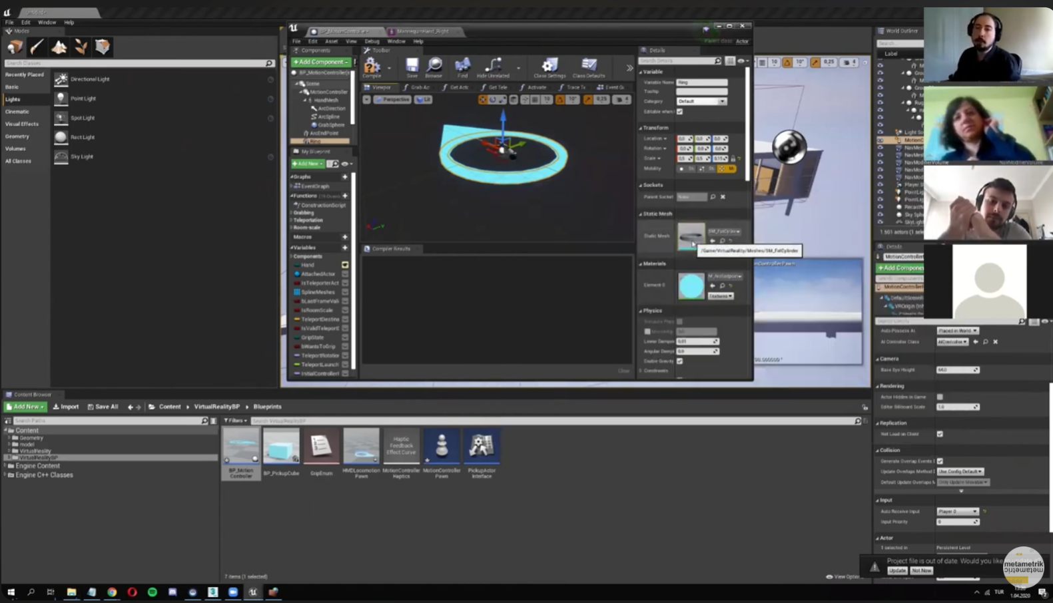Click Save All in Content Browser
Image resolution: width=1053 pixels, height=603 pixels.
103,407
